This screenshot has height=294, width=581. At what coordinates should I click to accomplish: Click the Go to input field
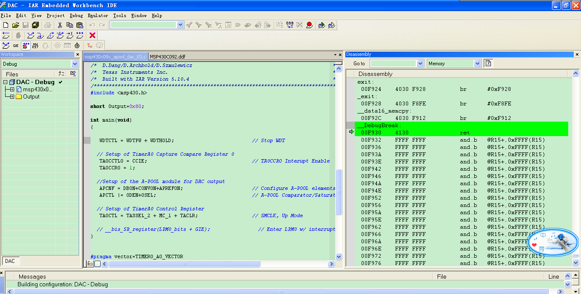point(393,64)
